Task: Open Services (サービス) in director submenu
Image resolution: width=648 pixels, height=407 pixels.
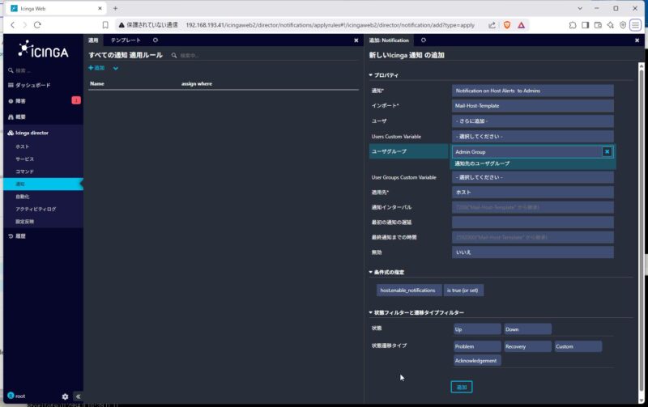Action: pyautogui.click(x=25, y=159)
